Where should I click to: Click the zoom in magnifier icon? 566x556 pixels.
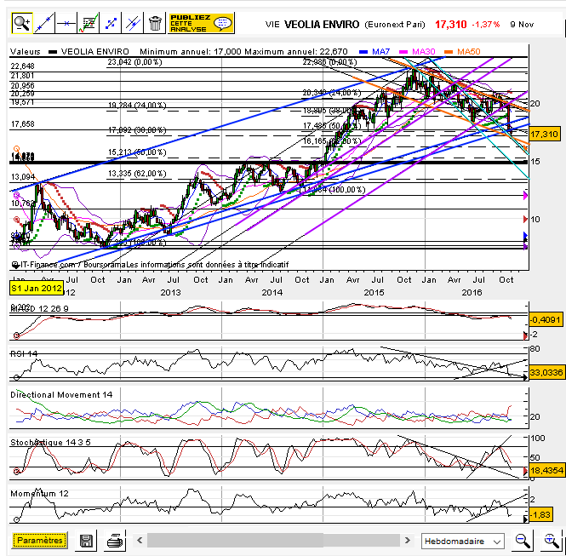552,541
